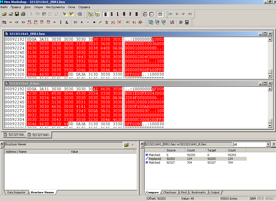Toggle the data table view button
276x201 pixels.
160,14
